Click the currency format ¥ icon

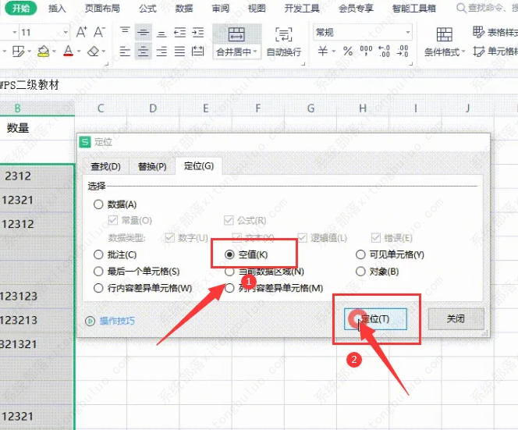point(323,52)
